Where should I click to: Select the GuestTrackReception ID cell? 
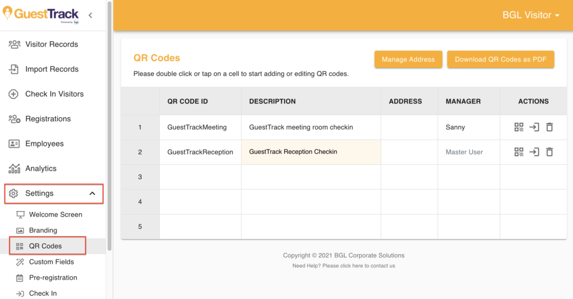[x=200, y=152]
